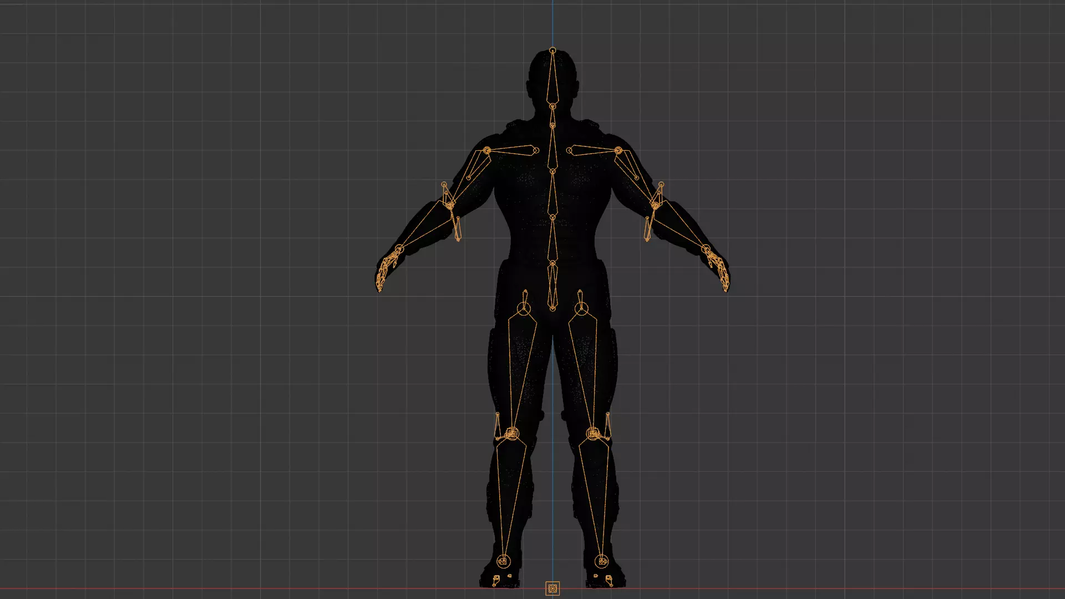Select the knee joint control on screen-left leg
The image size is (1065, 599).
pyautogui.click(x=511, y=434)
